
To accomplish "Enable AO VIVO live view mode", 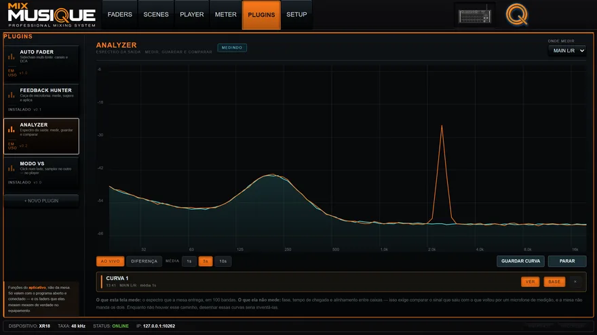I will click(x=110, y=261).
